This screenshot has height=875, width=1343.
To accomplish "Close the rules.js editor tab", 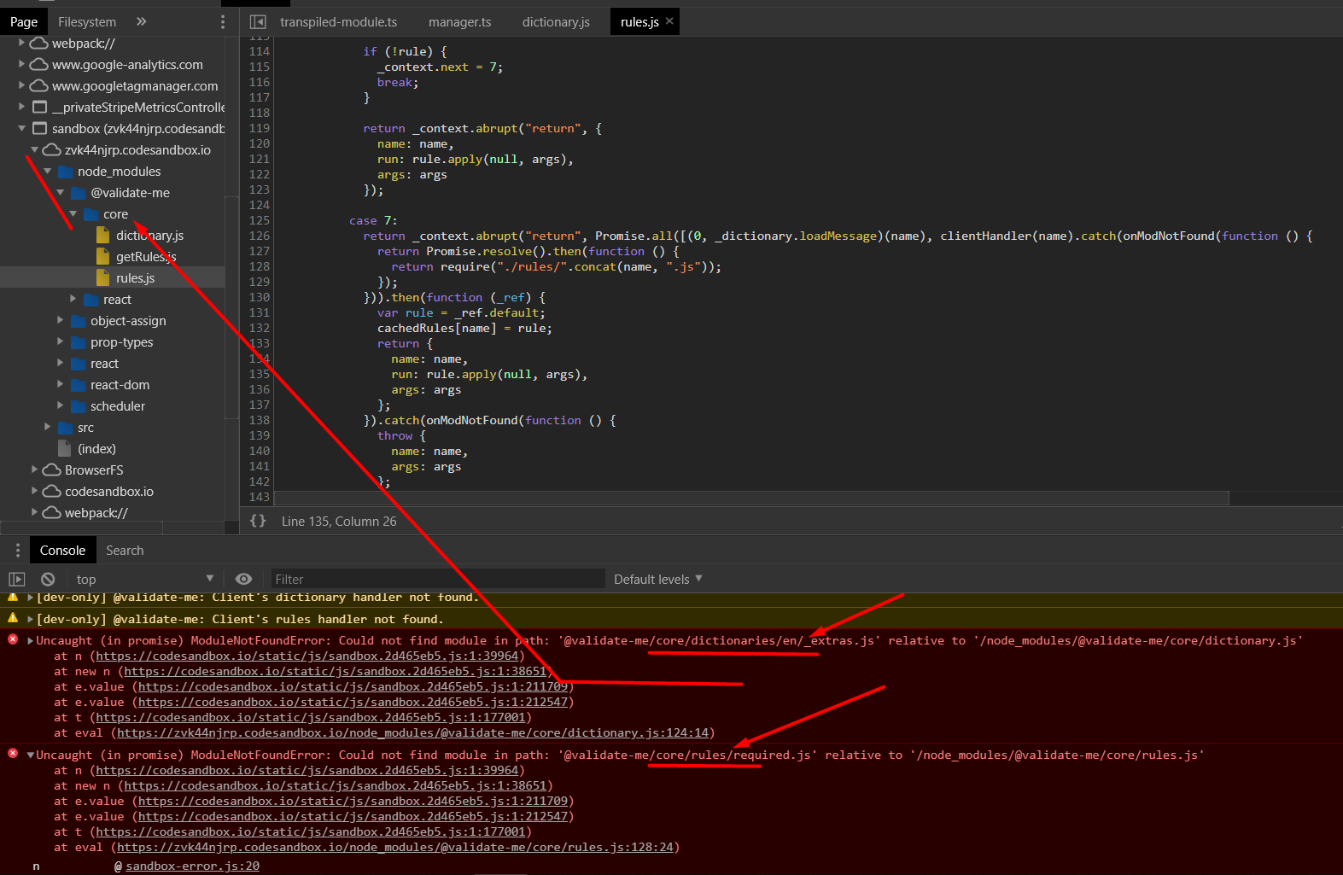I will pyautogui.click(x=669, y=21).
